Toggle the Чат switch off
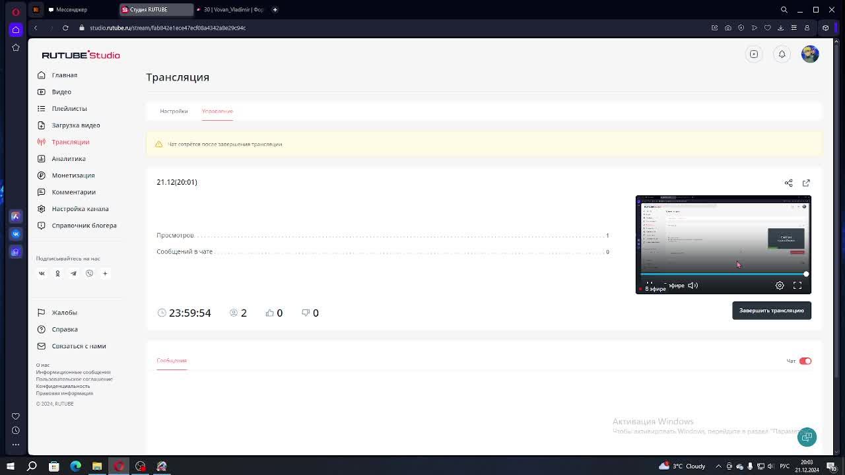 coord(805,361)
